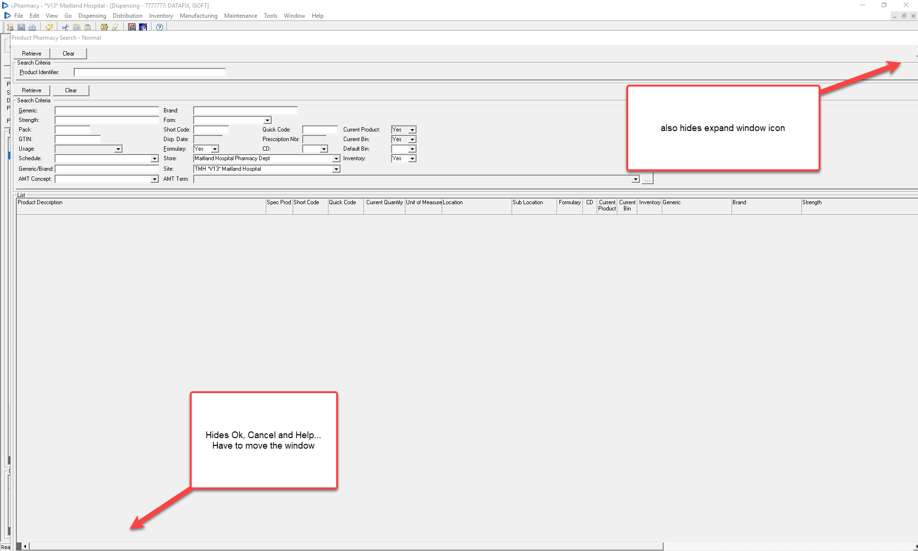Click the Sub Location column header
918x551 pixels.
(534, 206)
